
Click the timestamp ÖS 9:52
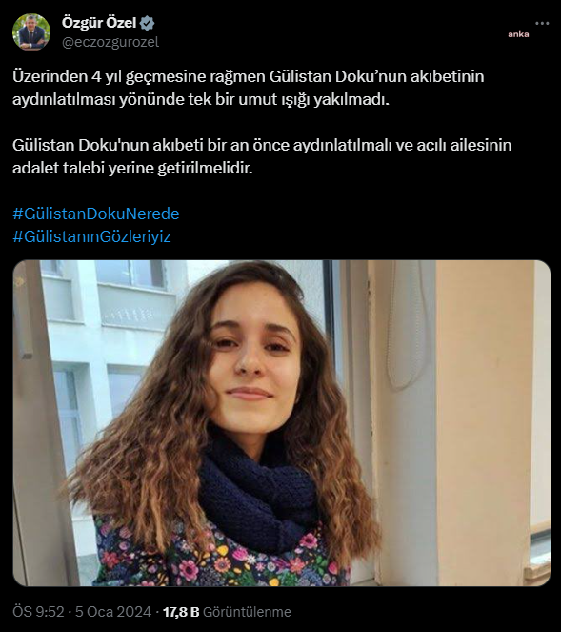[x=38, y=612]
